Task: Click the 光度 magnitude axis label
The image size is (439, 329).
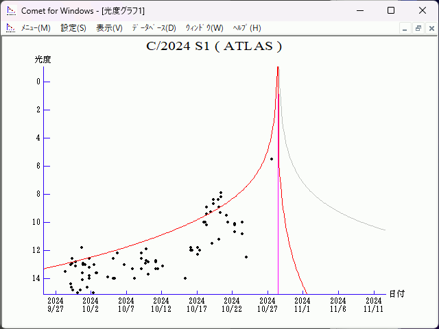Action: pos(43,60)
